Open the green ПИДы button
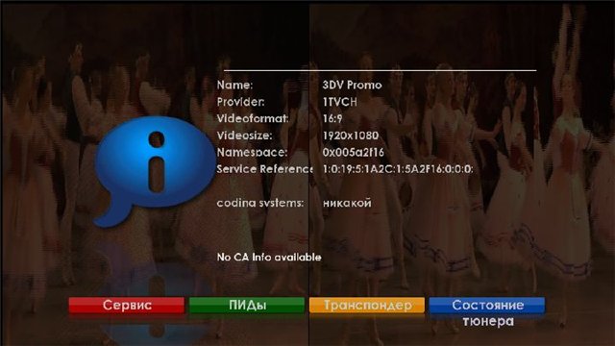 click(247, 306)
